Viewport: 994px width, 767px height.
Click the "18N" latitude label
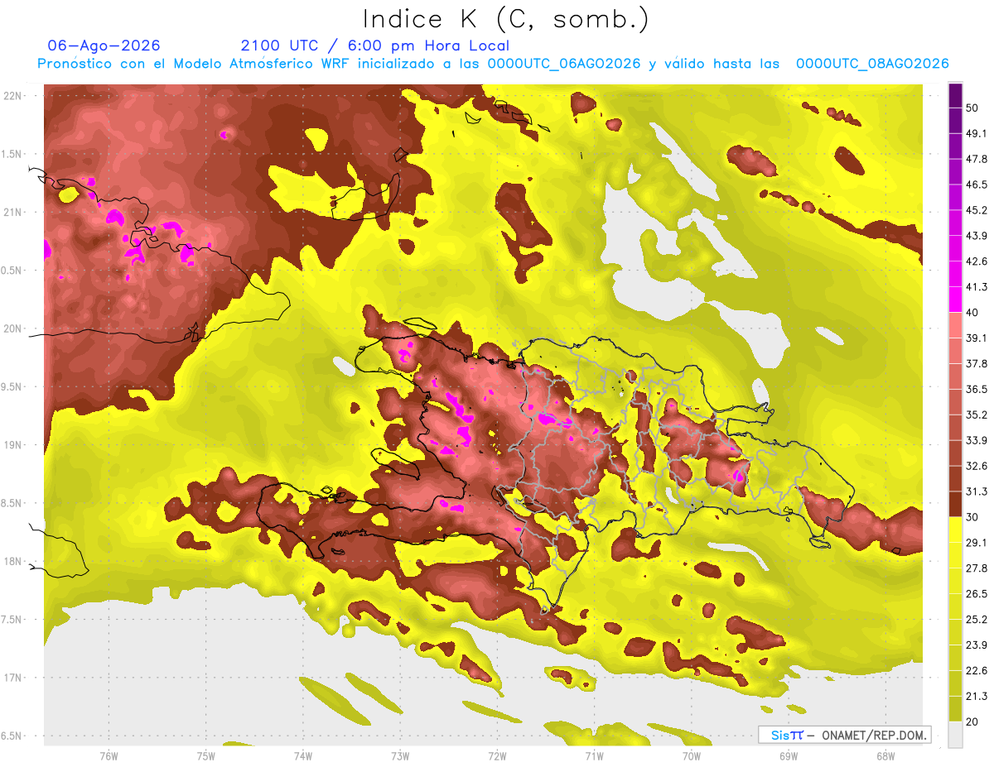click(x=14, y=561)
